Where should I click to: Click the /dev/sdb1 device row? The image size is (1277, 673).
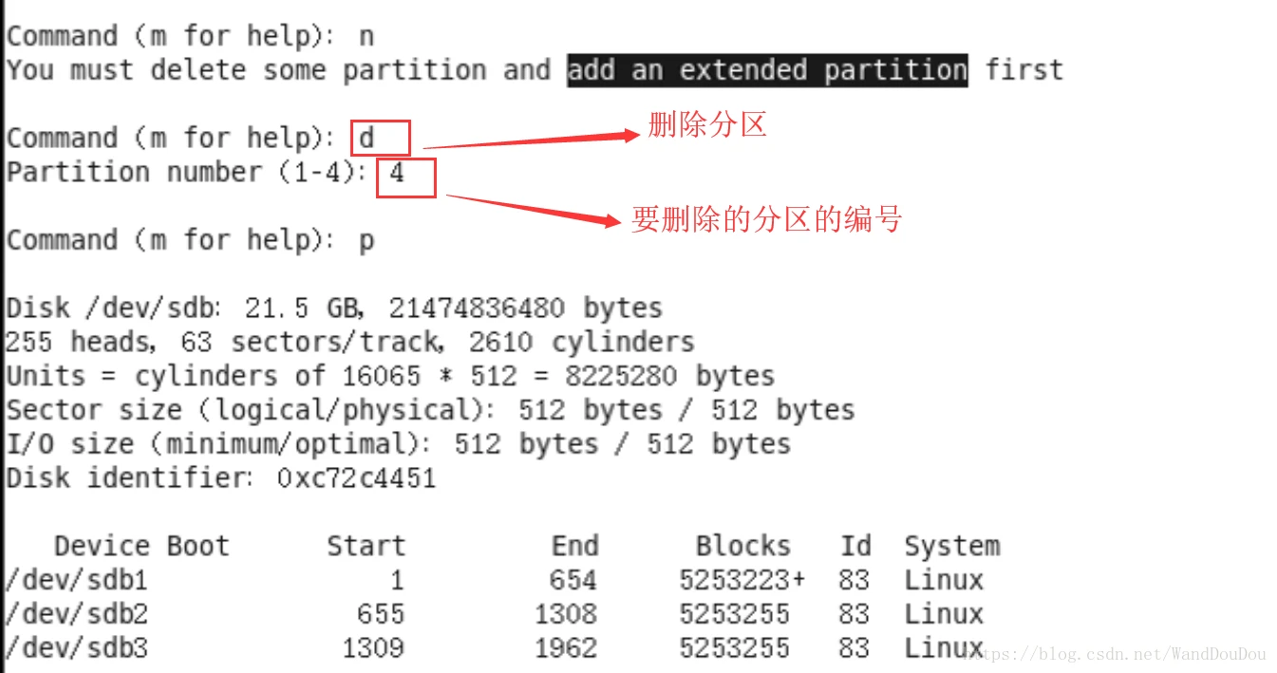[77, 580]
